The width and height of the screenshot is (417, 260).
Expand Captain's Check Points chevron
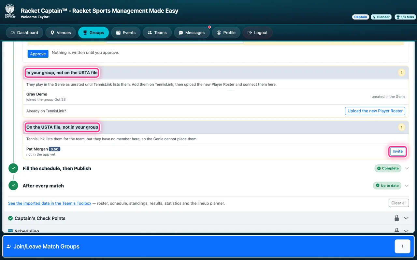[406, 218]
